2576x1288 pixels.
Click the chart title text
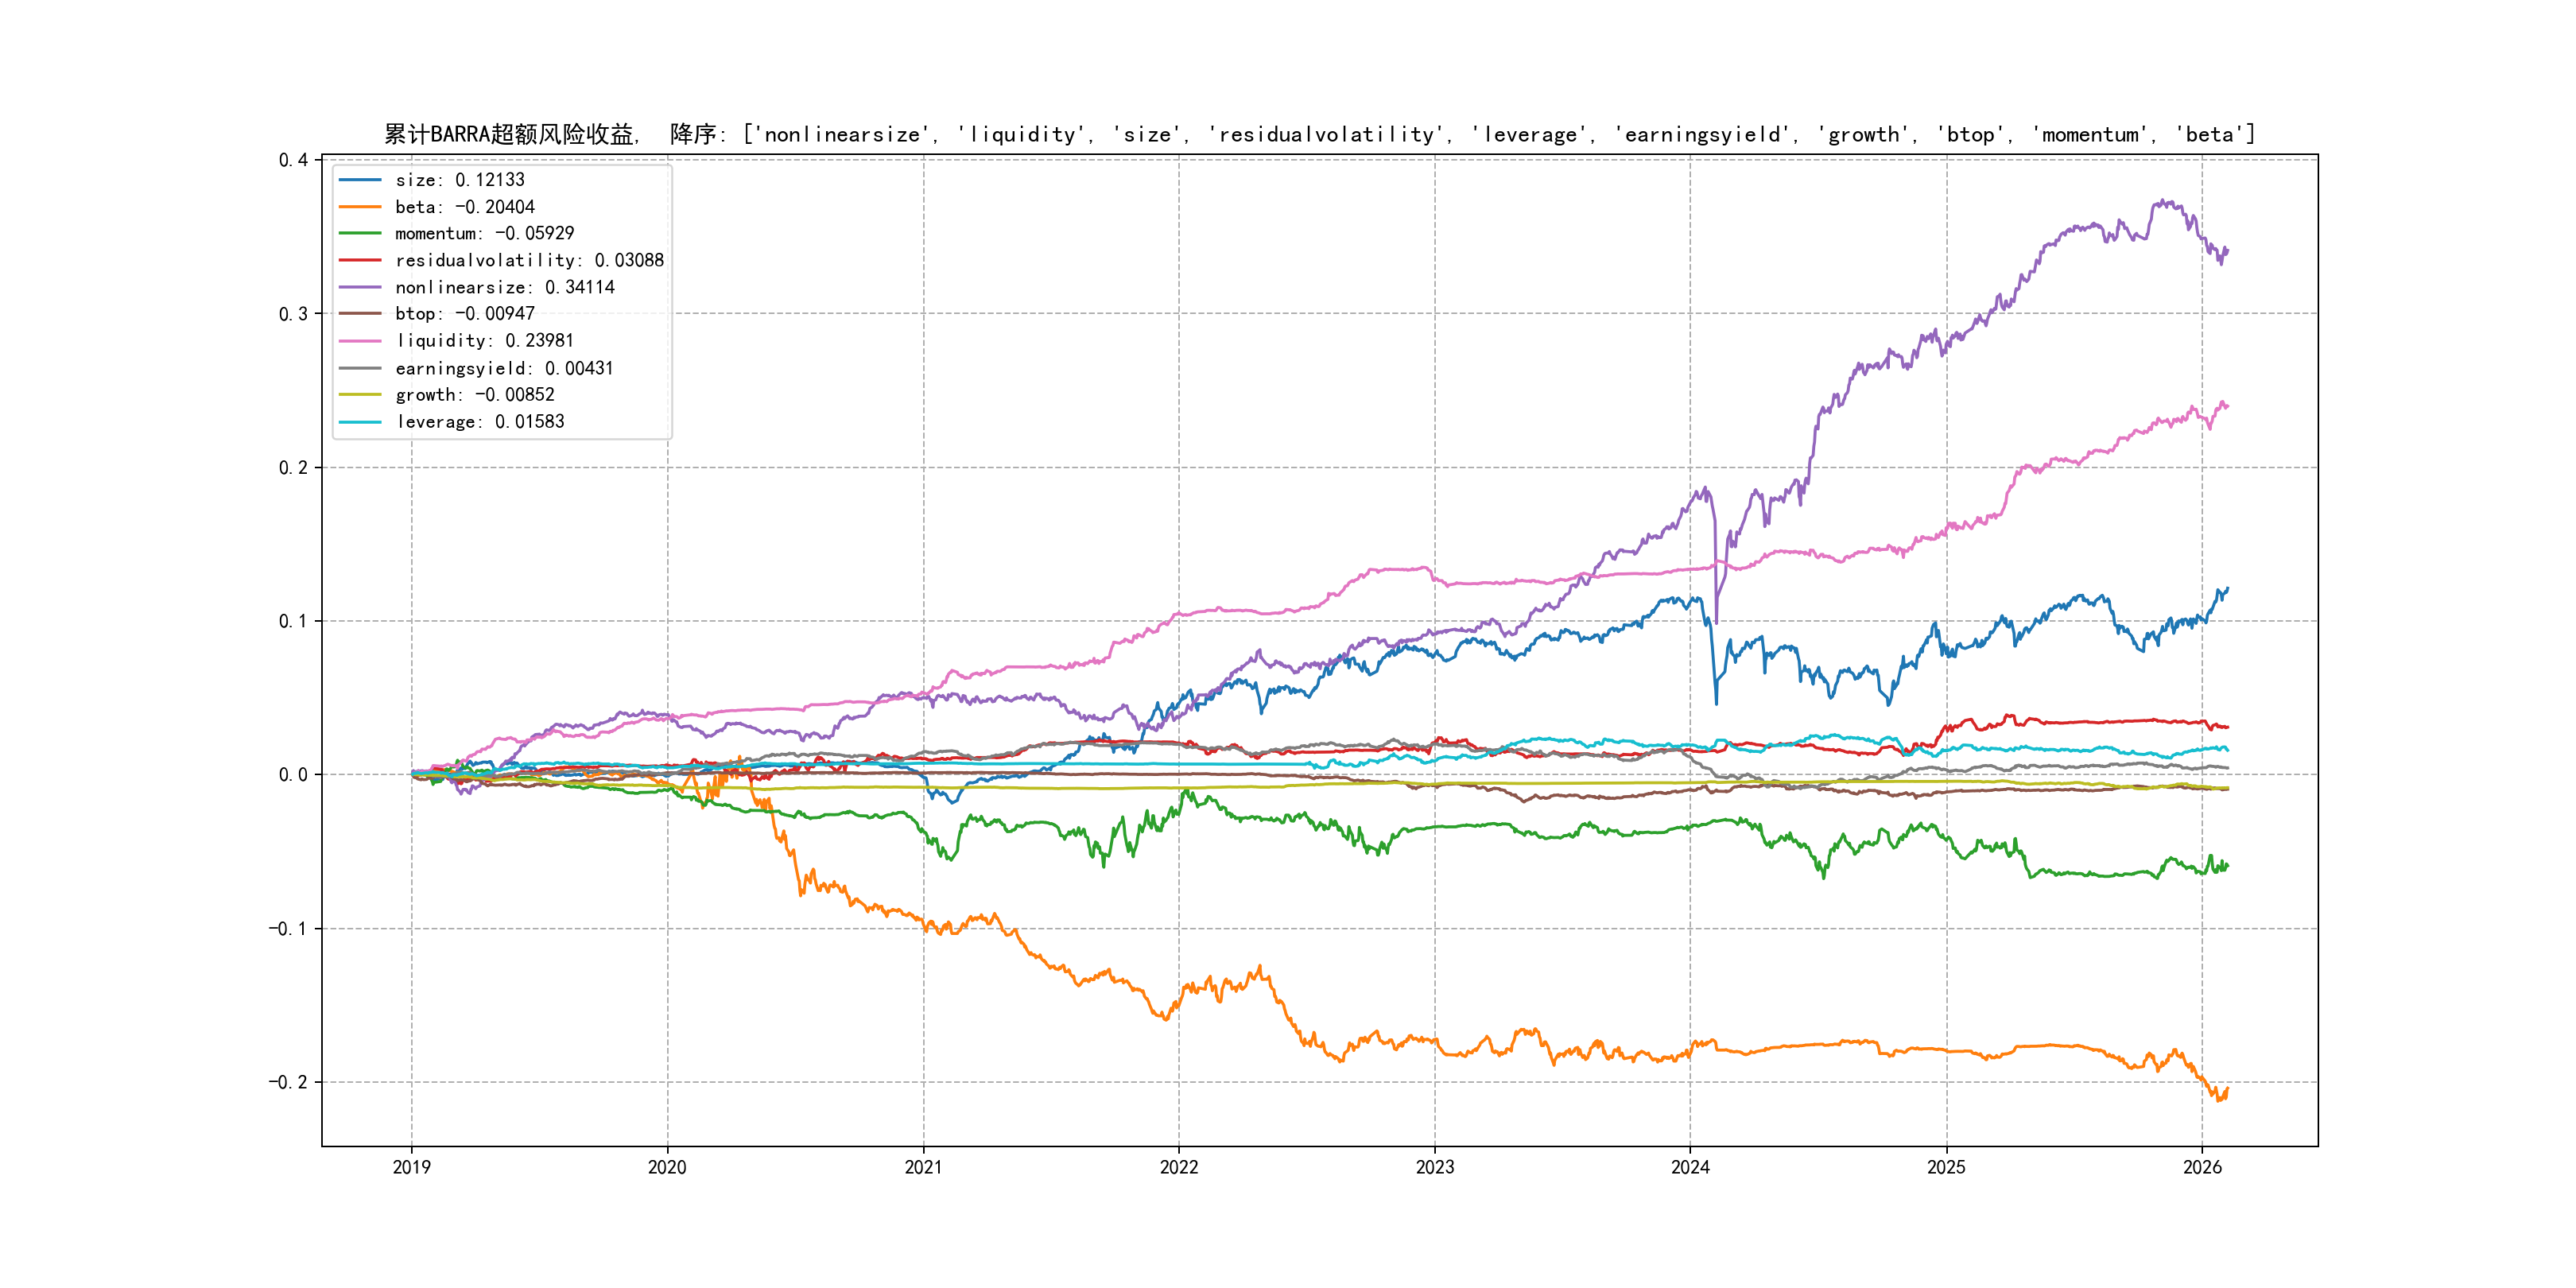click(x=1319, y=134)
